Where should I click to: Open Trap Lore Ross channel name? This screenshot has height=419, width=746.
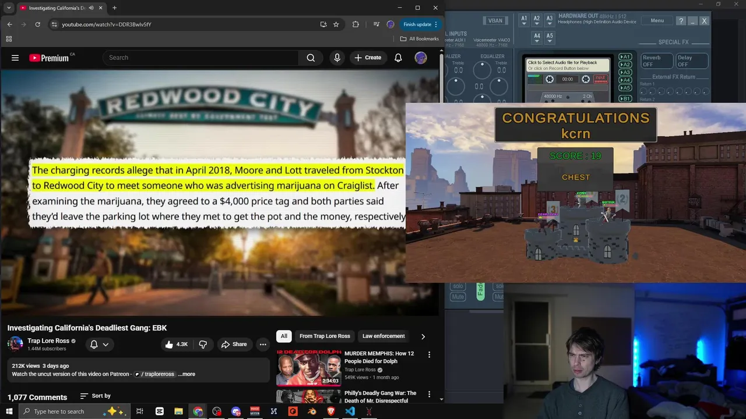pos(48,341)
